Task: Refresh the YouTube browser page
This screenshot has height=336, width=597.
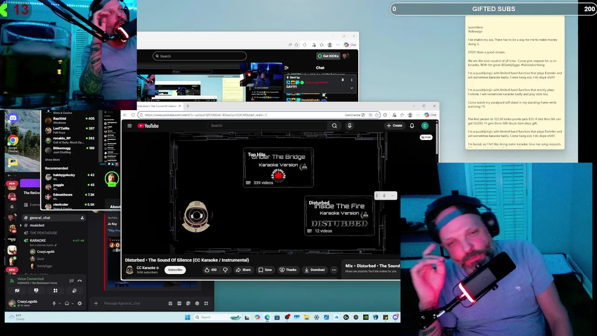Action: [133, 115]
